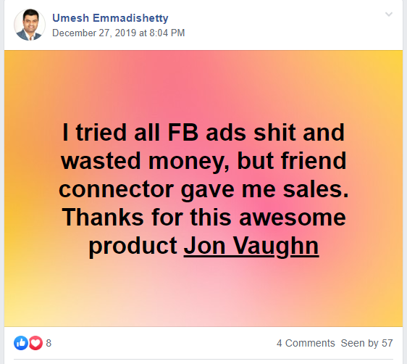Click the word 'Emmadishetty' in the author name
The height and width of the screenshot is (364, 407).
[x=130, y=18]
